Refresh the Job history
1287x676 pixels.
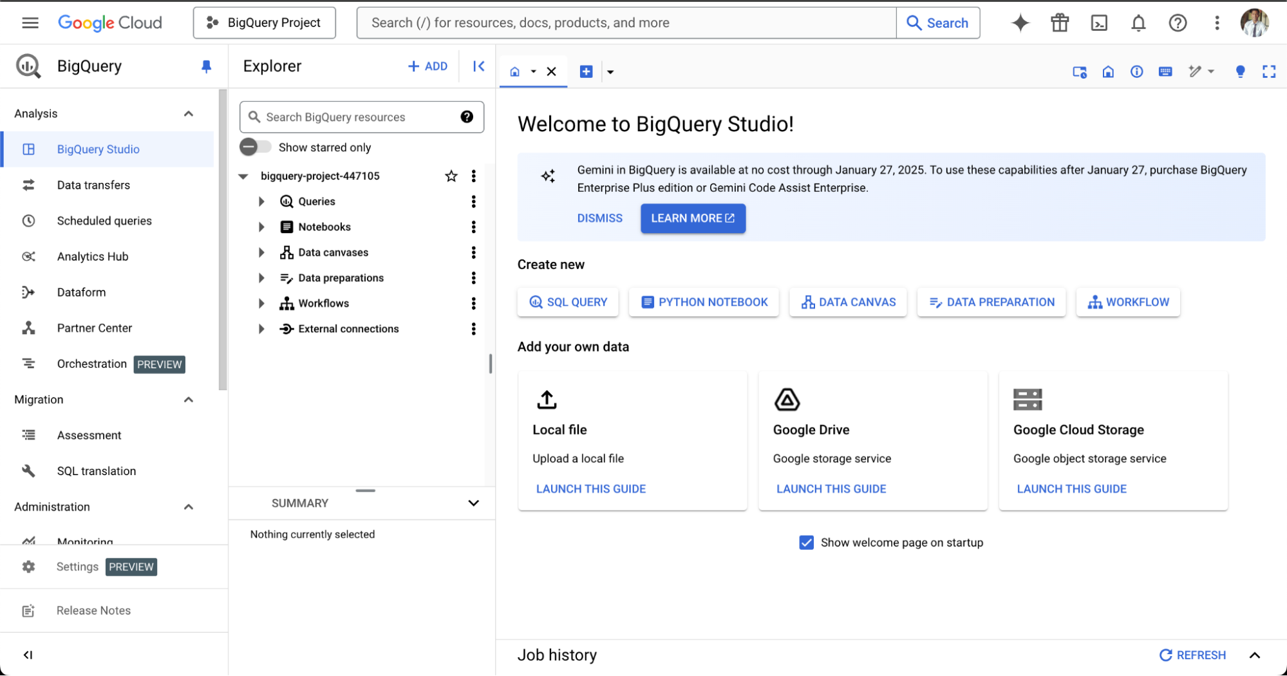(x=1193, y=655)
